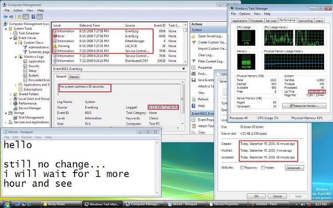Switch to Untitled - Paint from the taskbar
The height and width of the screenshot is (208, 333).
coord(269,204)
